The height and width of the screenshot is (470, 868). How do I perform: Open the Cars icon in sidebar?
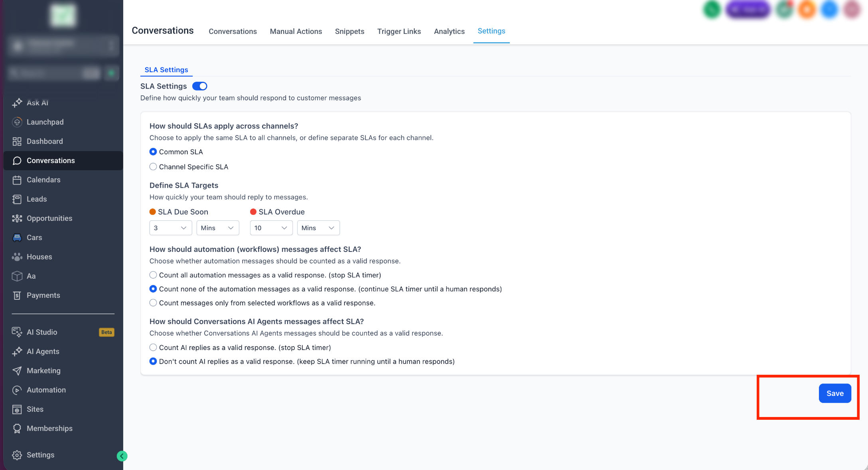click(x=17, y=238)
